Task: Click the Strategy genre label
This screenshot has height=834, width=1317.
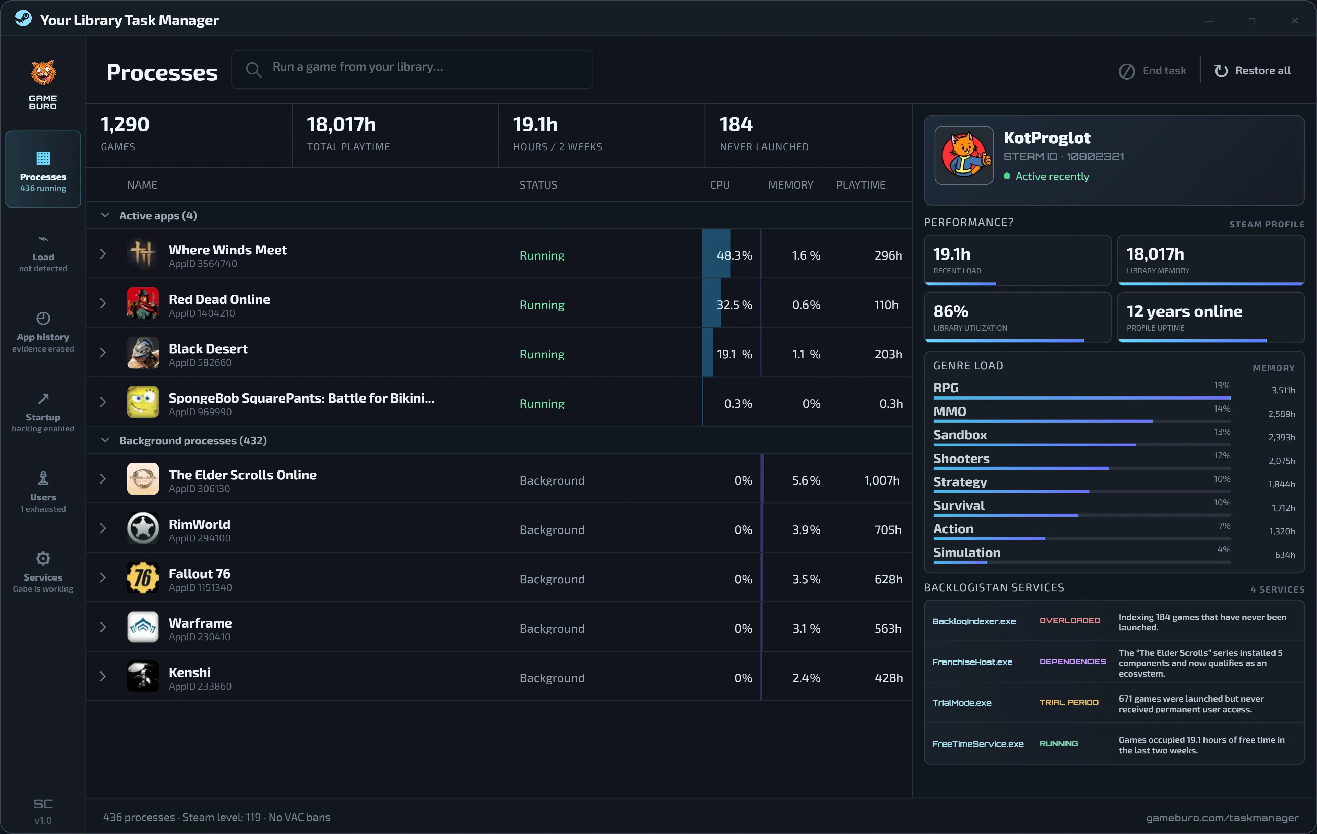Action: 960,482
